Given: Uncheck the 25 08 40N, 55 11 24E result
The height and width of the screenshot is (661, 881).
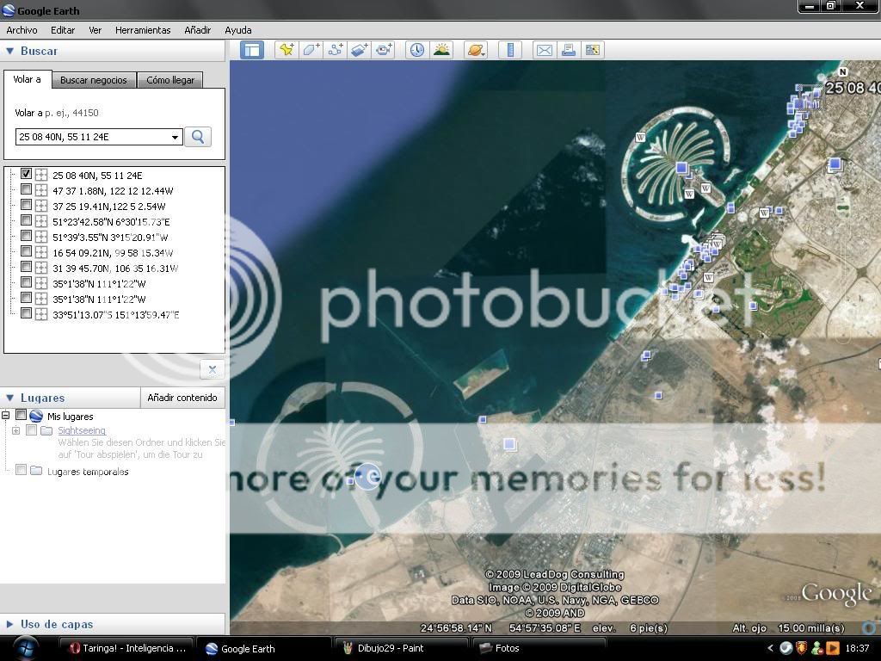Looking at the screenshot, I should 26,174.
